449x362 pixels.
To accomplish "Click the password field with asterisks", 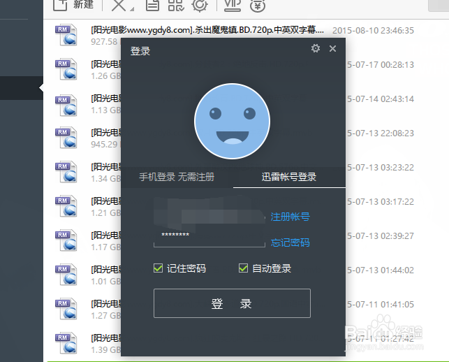I will pos(209,239).
